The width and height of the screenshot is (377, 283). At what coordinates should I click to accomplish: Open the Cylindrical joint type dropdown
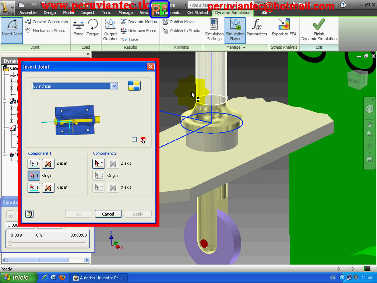click(114, 86)
